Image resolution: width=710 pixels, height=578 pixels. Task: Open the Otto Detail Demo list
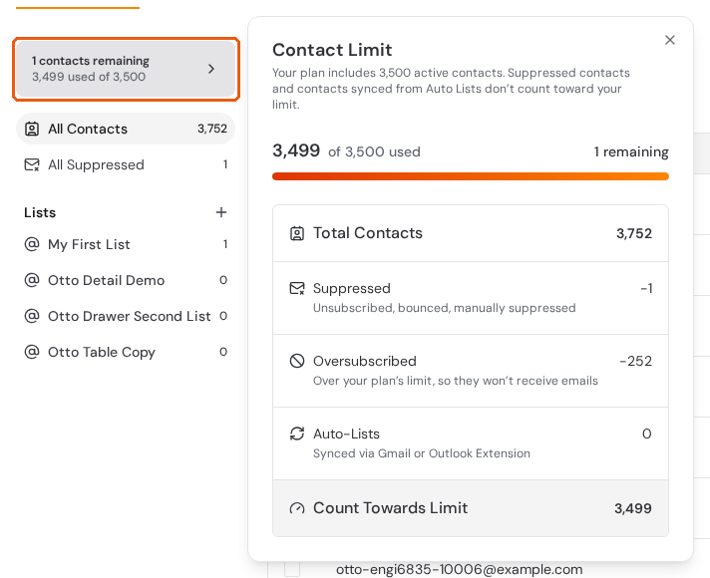tap(126, 280)
